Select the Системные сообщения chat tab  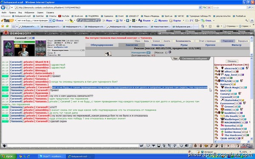[195, 59]
